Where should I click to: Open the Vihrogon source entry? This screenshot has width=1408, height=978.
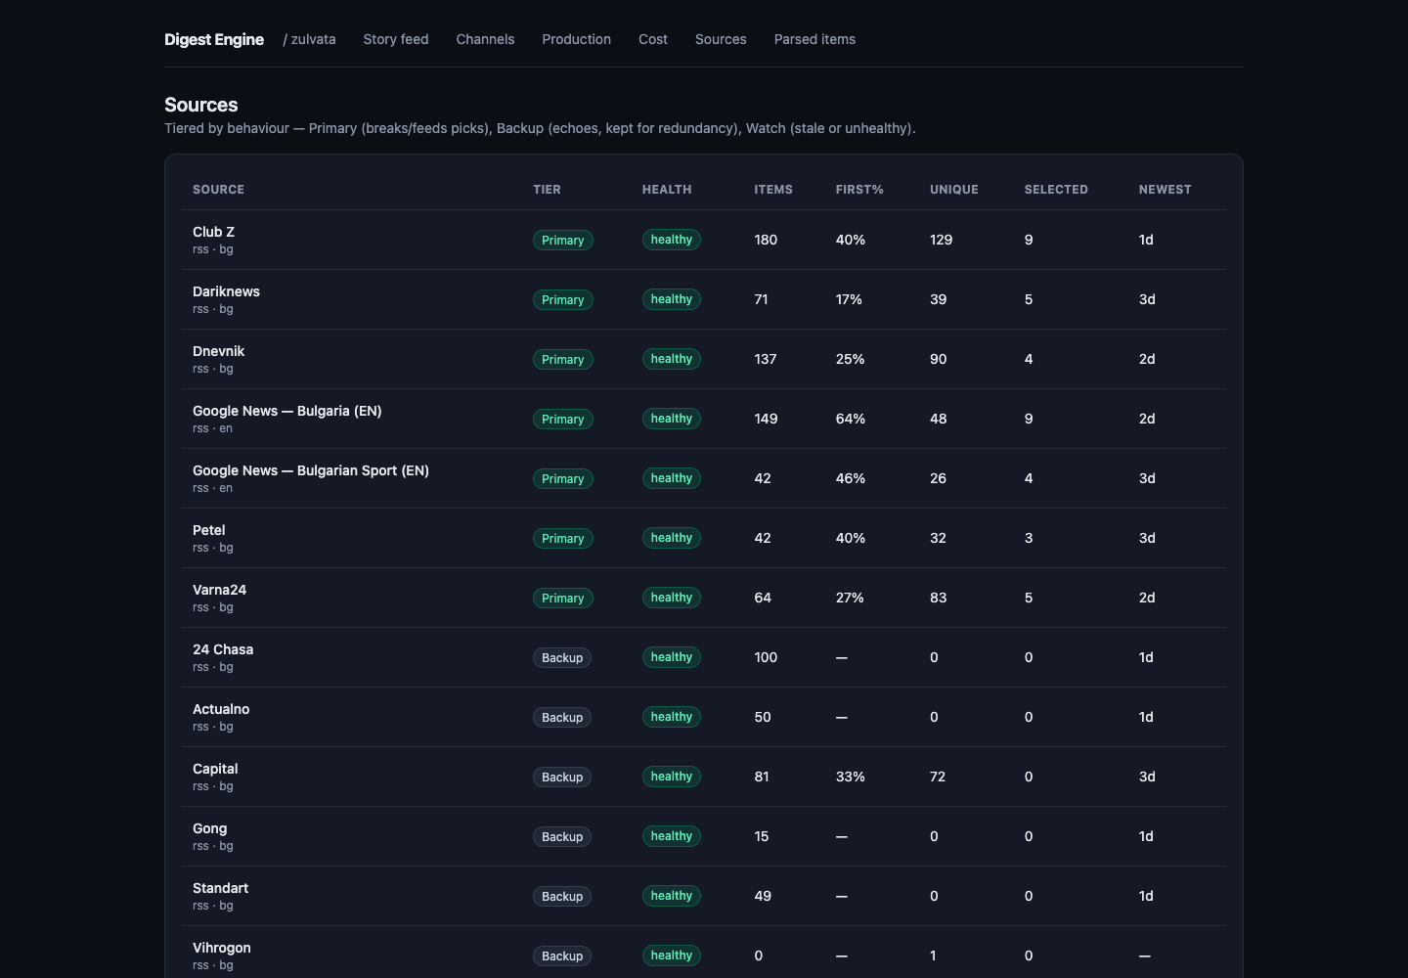tap(221, 948)
